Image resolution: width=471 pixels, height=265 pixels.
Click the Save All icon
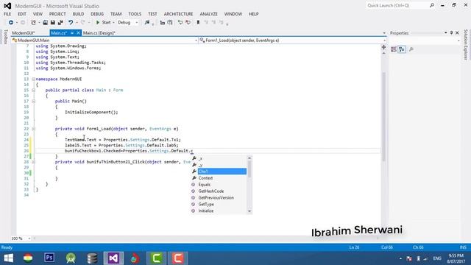pos(60,23)
